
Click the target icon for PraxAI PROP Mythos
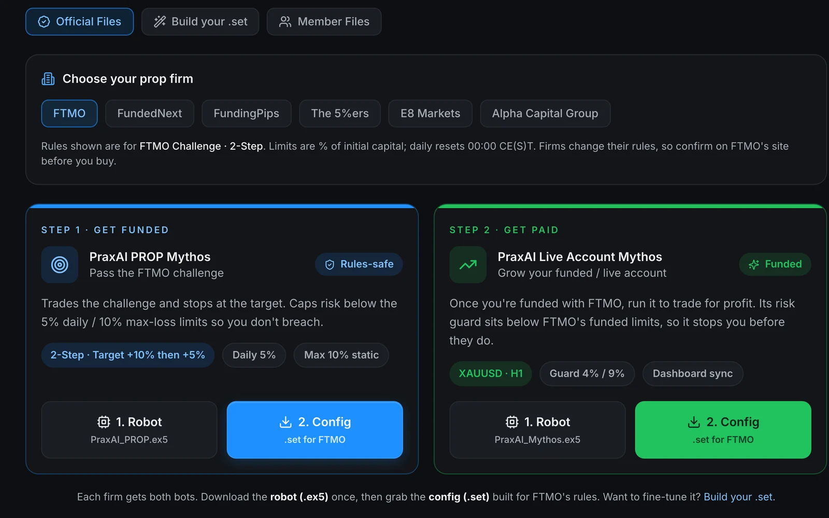coord(60,265)
